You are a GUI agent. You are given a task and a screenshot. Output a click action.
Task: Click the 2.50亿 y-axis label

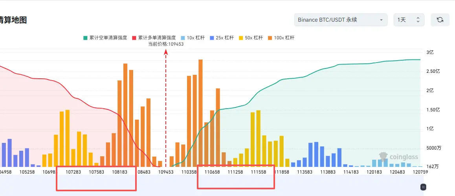433,72
